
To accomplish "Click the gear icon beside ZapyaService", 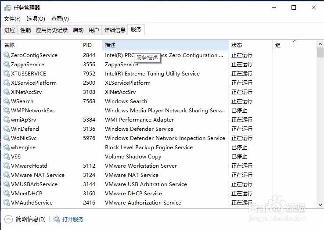I will 7,65.
